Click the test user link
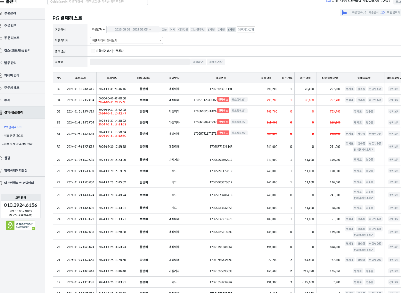The image size is (401, 293). point(329,1)
